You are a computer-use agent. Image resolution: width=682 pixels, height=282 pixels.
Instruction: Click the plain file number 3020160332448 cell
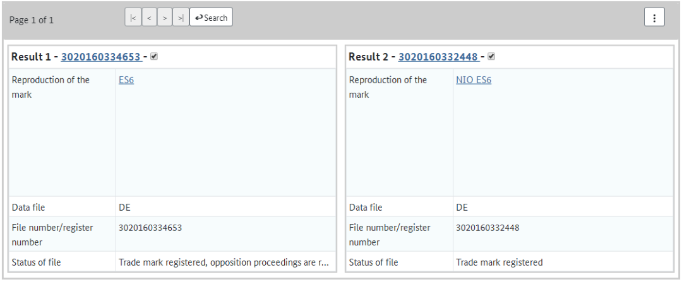488,228
